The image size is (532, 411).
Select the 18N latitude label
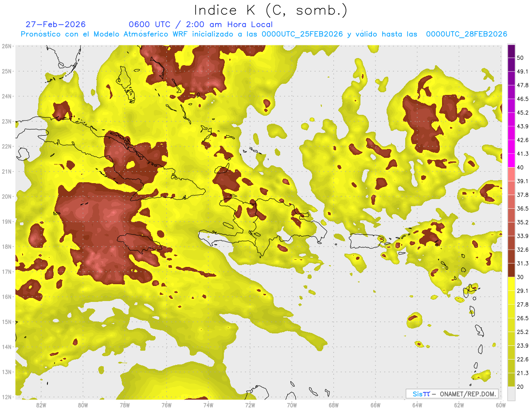(6, 247)
